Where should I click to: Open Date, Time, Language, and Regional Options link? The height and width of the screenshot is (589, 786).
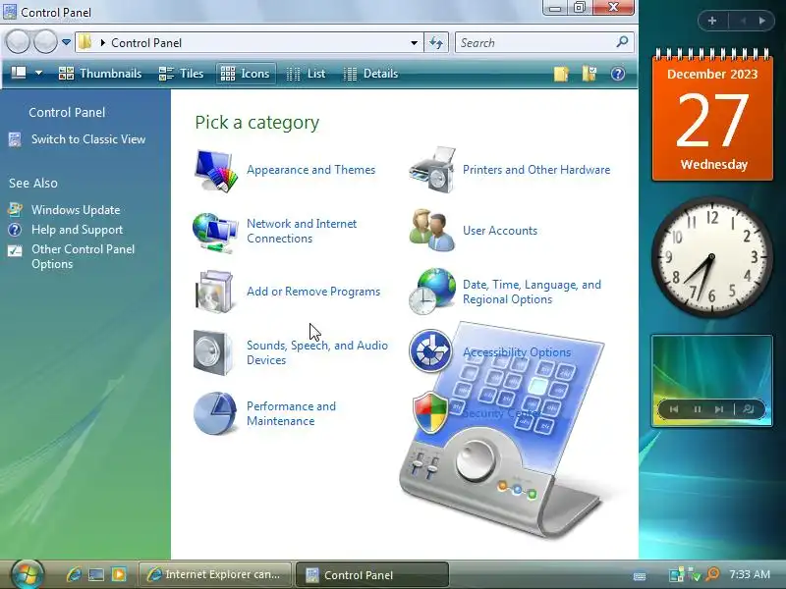click(x=532, y=292)
